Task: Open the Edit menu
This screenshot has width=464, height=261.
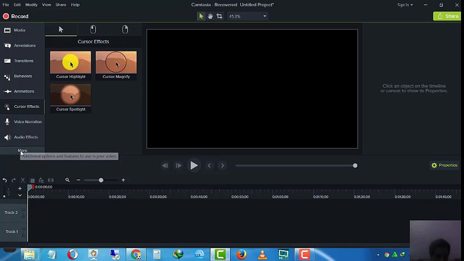Action: [x=17, y=5]
